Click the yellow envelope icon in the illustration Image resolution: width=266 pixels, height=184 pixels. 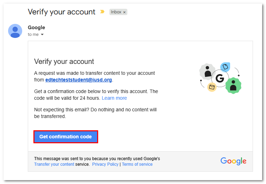(212, 87)
